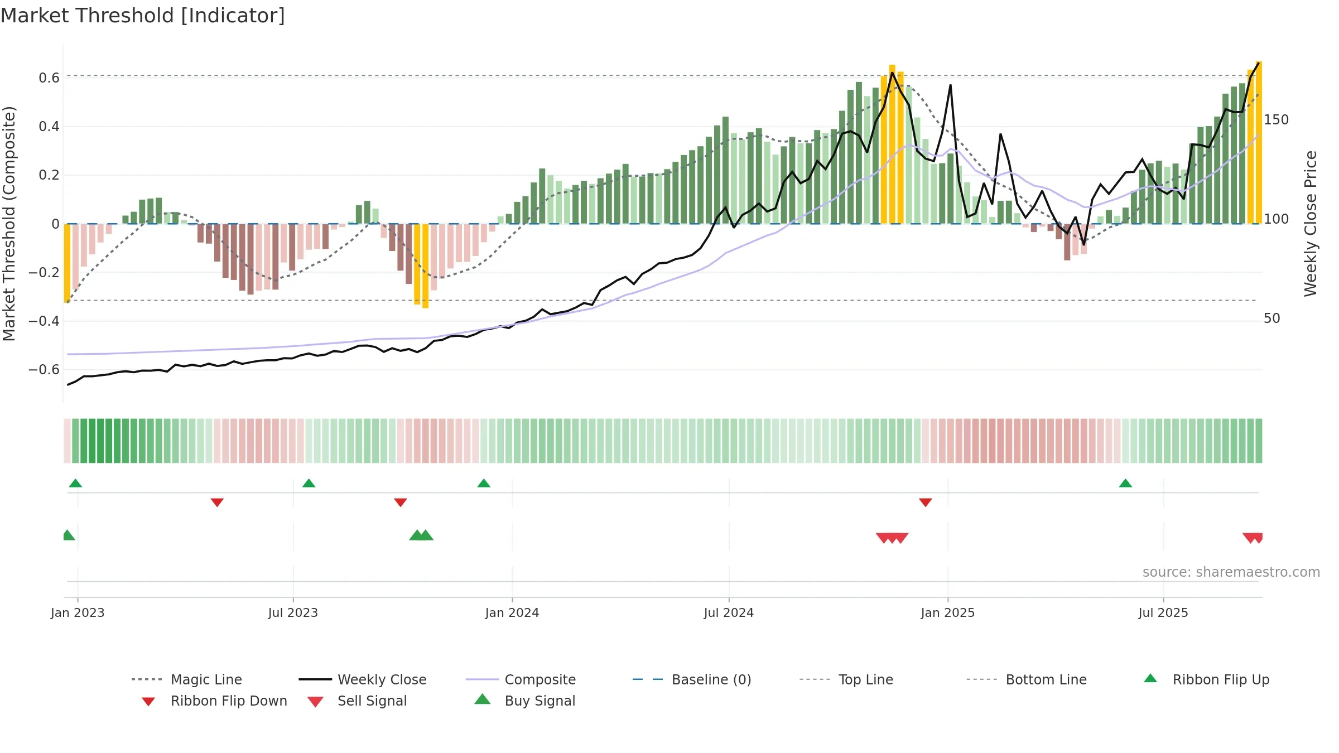Click the Jan 2023 x-axis label
Screen dimensions: 1339x753
(x=78, y=613)
